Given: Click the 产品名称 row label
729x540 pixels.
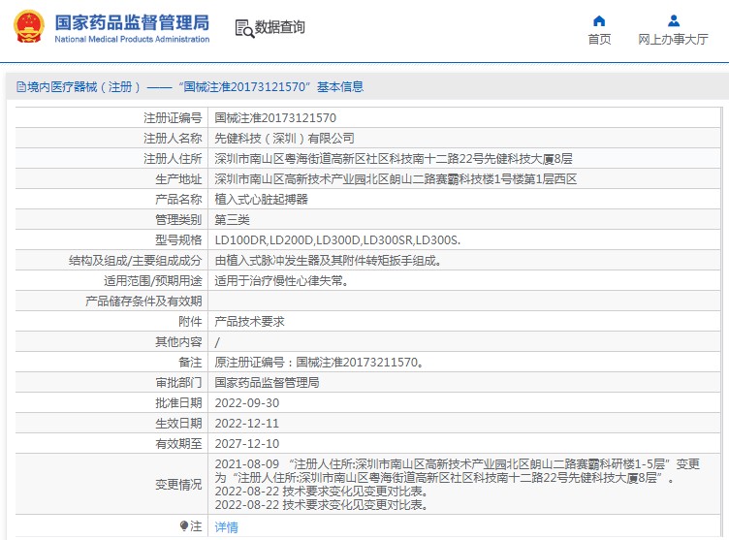Looking at the screenshot, I should point(178,200).
